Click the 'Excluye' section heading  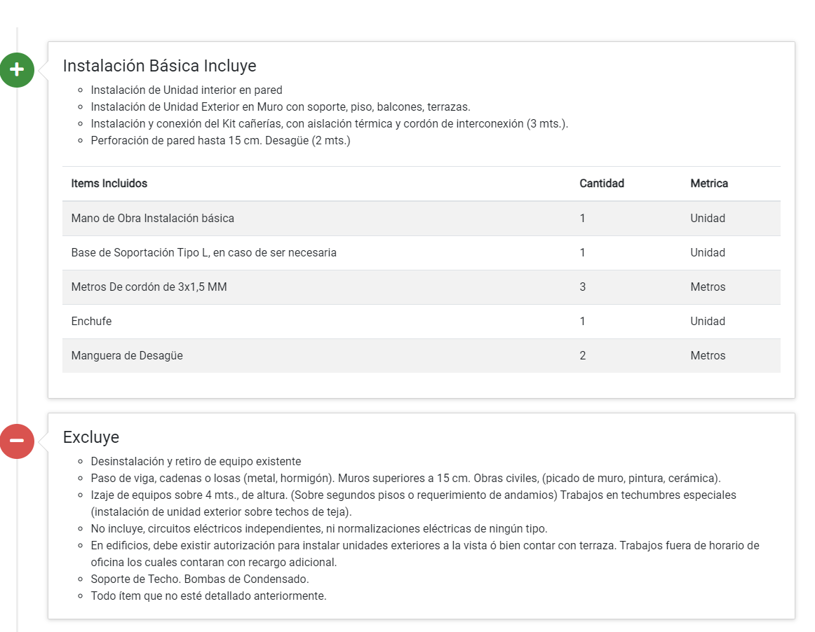(91, 437)
